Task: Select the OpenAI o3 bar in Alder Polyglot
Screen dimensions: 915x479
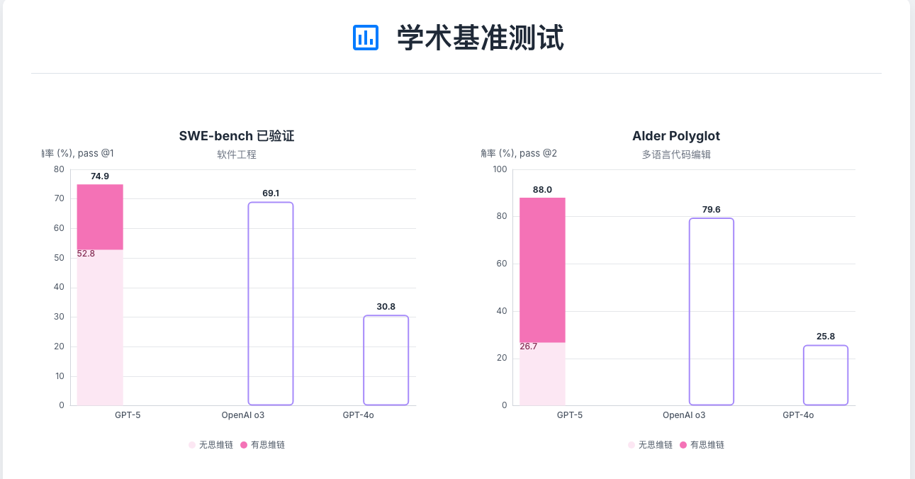Action: point(712,312)
